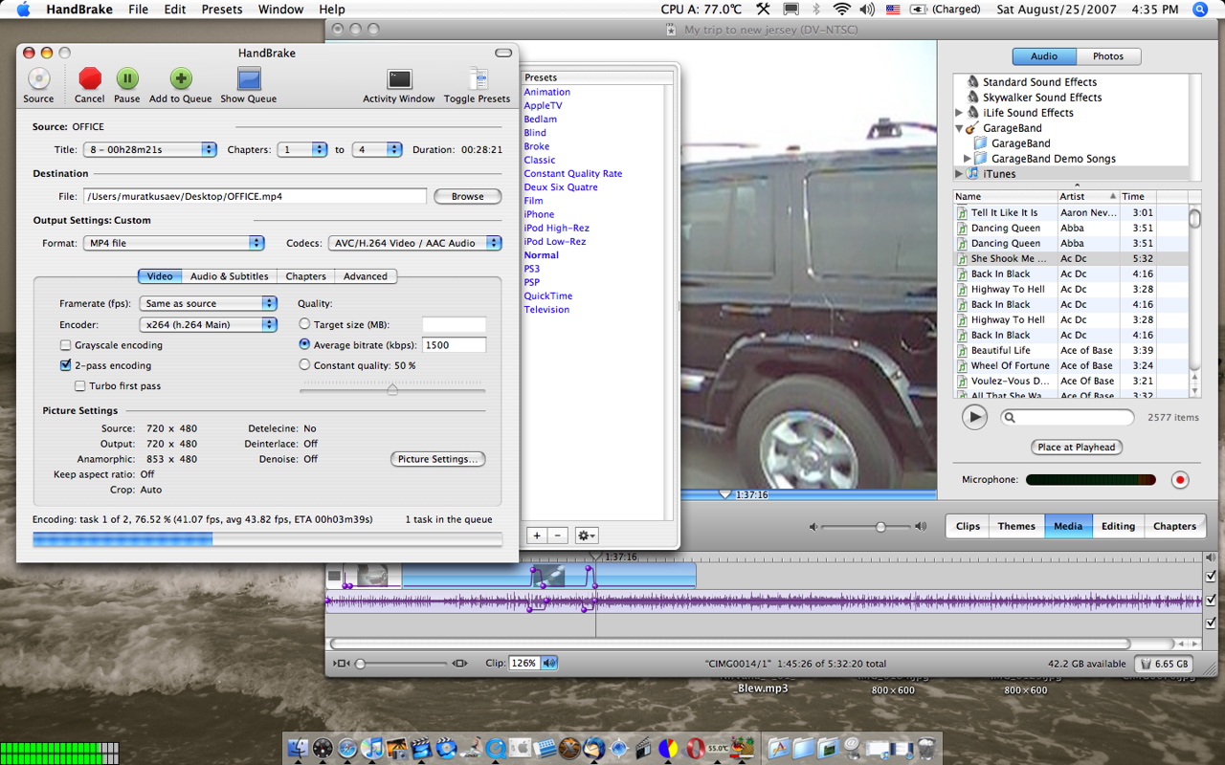Screen dimensions: 1225x765
Task: Toggle the empty bottom audio track checkbox
Action: 1211,623
